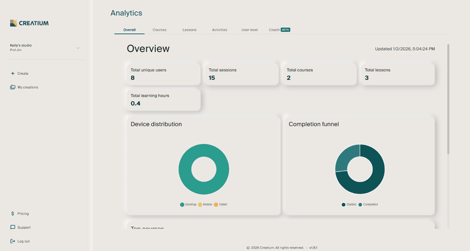Screen dimensions: 470x251
Task: Toggle Started legend in Completion funnel
Action: 349,205
